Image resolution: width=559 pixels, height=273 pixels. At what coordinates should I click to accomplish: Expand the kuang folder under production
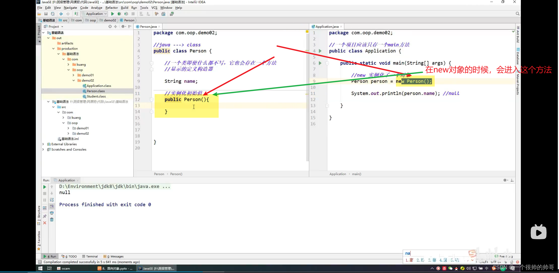(x=68, y=64)
